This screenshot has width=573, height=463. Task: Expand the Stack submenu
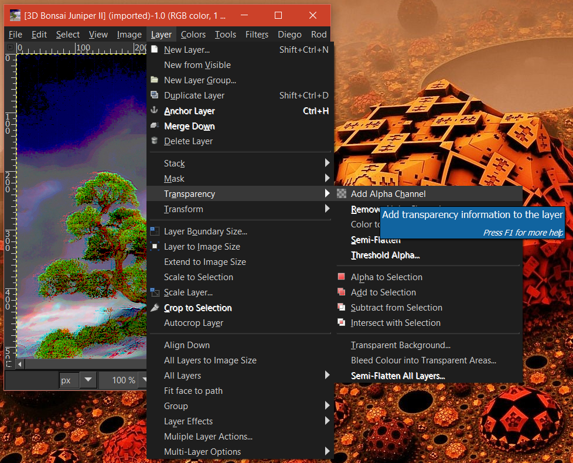coord(240,163)
